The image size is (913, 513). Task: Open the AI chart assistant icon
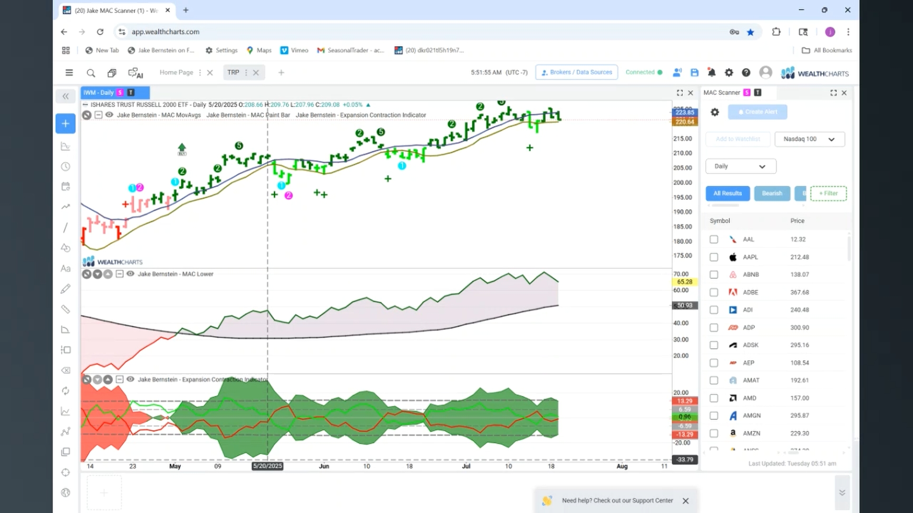point(136,73)
